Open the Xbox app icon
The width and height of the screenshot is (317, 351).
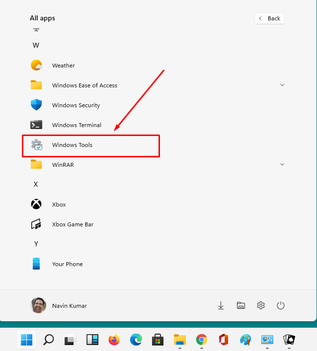(x=36, y=204)
